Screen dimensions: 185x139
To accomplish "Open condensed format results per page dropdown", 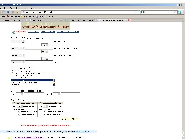I will 45,106.
